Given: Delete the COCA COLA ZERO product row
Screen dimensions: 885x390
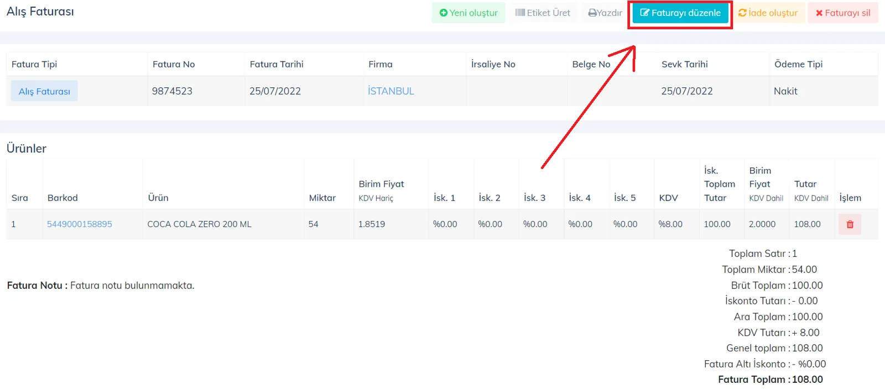Looking at the screenshot, I should 850,224.
